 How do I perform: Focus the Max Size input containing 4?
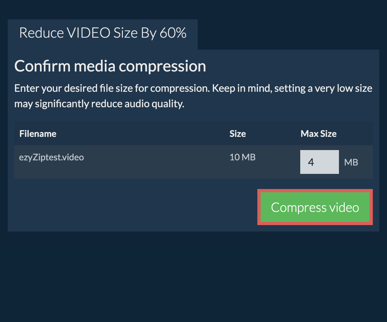319,162
